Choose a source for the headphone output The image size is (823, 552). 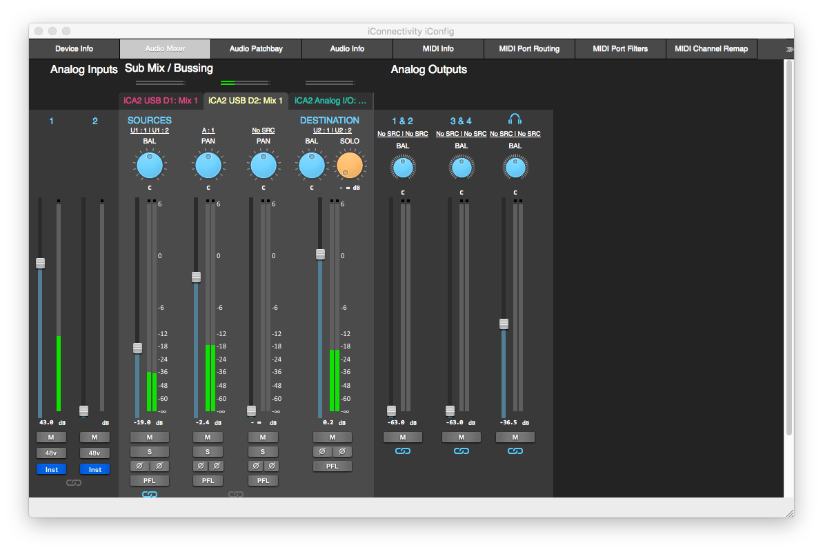coord(515,134)
